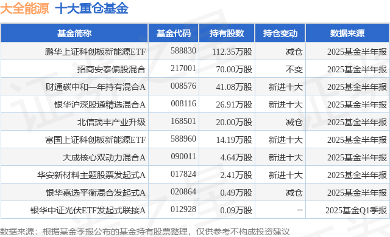The image size is (390, 237).
Task: Click 新进十大 in the 财通碳中和 row
Action: coord(286,87)
